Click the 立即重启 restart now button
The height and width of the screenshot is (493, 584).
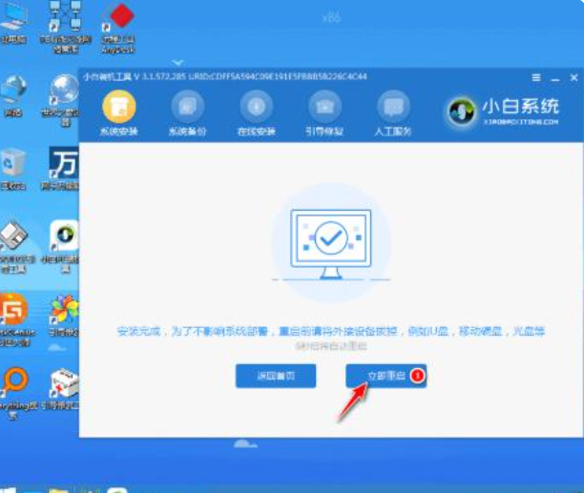click(379, 376)
